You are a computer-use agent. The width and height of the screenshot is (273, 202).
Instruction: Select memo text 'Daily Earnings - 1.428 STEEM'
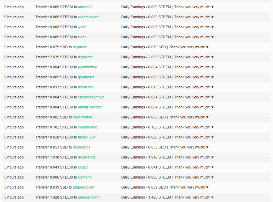(146, 197)
